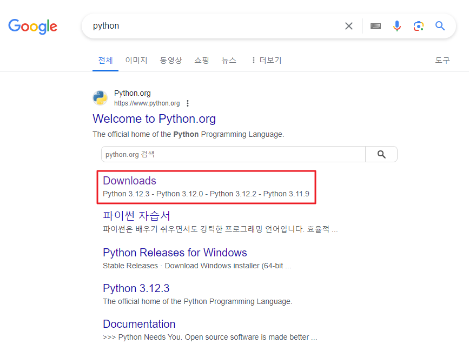Viewport: 469px width, 357px height.
Task: Click the Python 3.12.3 - Python 3.12.0 version list text
Action: point(206,194)
